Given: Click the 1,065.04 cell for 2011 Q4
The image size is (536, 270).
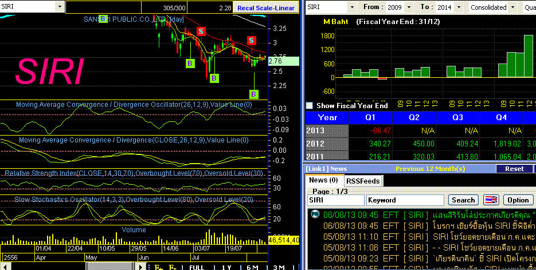Looking at the screenshot, I should [502, 157].
